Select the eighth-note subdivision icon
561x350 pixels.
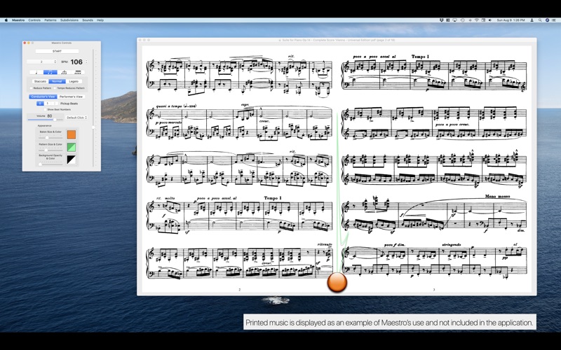point(50,72)
